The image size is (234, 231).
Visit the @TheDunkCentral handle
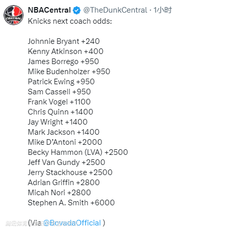(115, 10)
